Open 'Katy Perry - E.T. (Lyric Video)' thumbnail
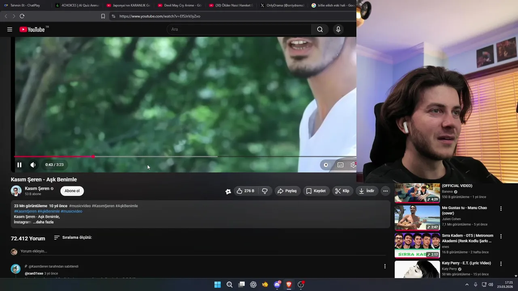 point(417,270)
